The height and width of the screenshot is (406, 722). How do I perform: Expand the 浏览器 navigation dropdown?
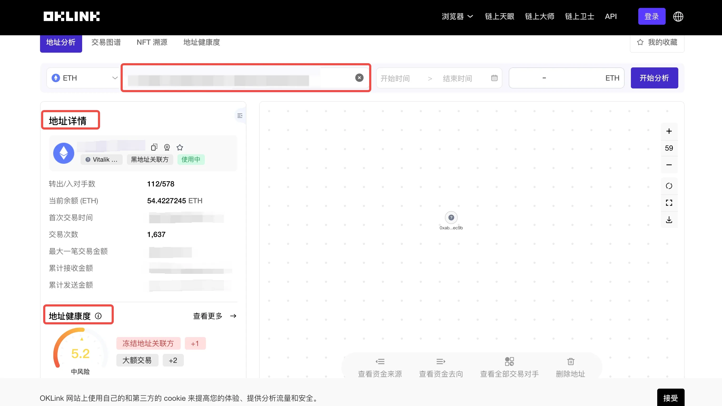(457, 16)
